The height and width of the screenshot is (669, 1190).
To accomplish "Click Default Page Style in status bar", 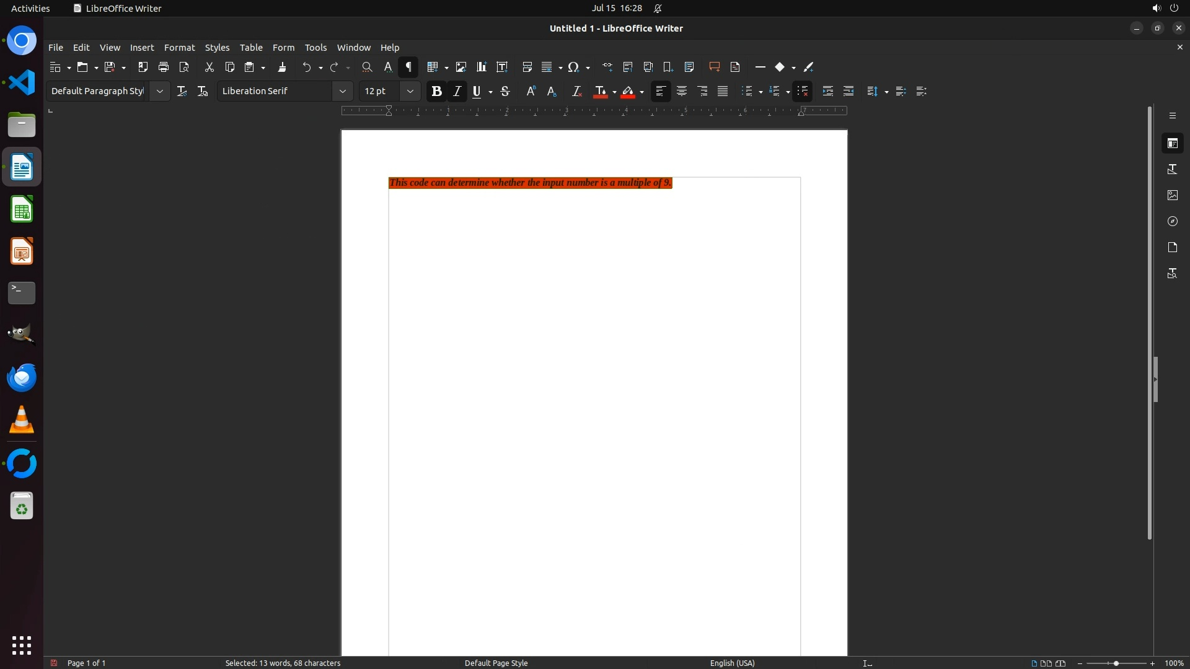I will (x=496, y=663).
